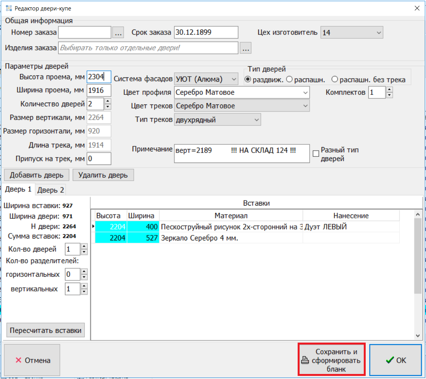Image resolution: width=426 pixels, height=379 pixels.
Task: Increase вертикальных separators count
Action: coord(84,286)
